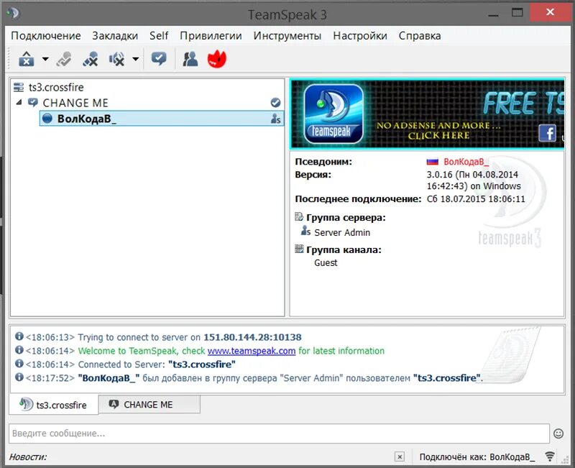Open the Self menu
This screenshot has height=468, width=575.
[159, 35]
